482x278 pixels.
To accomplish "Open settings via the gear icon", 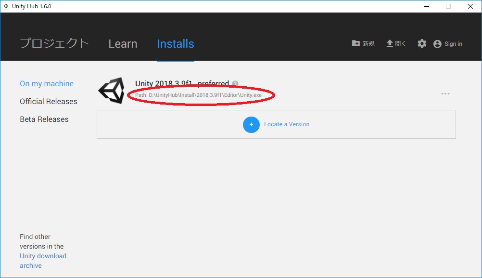I will click(x=422, y=43).
